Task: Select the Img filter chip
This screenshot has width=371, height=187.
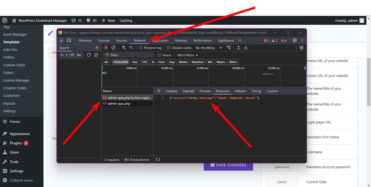Action: point(172,62)
